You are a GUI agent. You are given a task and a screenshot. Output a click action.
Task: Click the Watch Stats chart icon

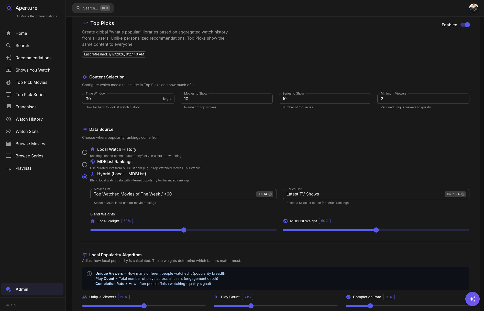pos(8,131)
